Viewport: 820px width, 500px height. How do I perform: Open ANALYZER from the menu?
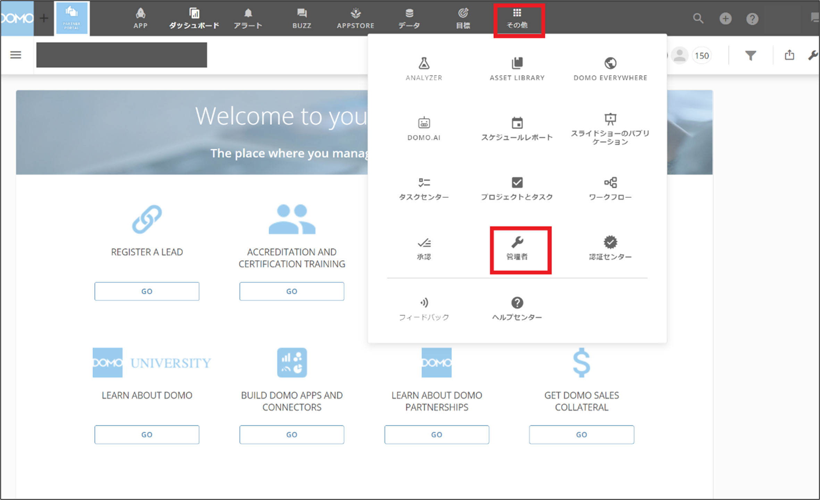[424, 69]
